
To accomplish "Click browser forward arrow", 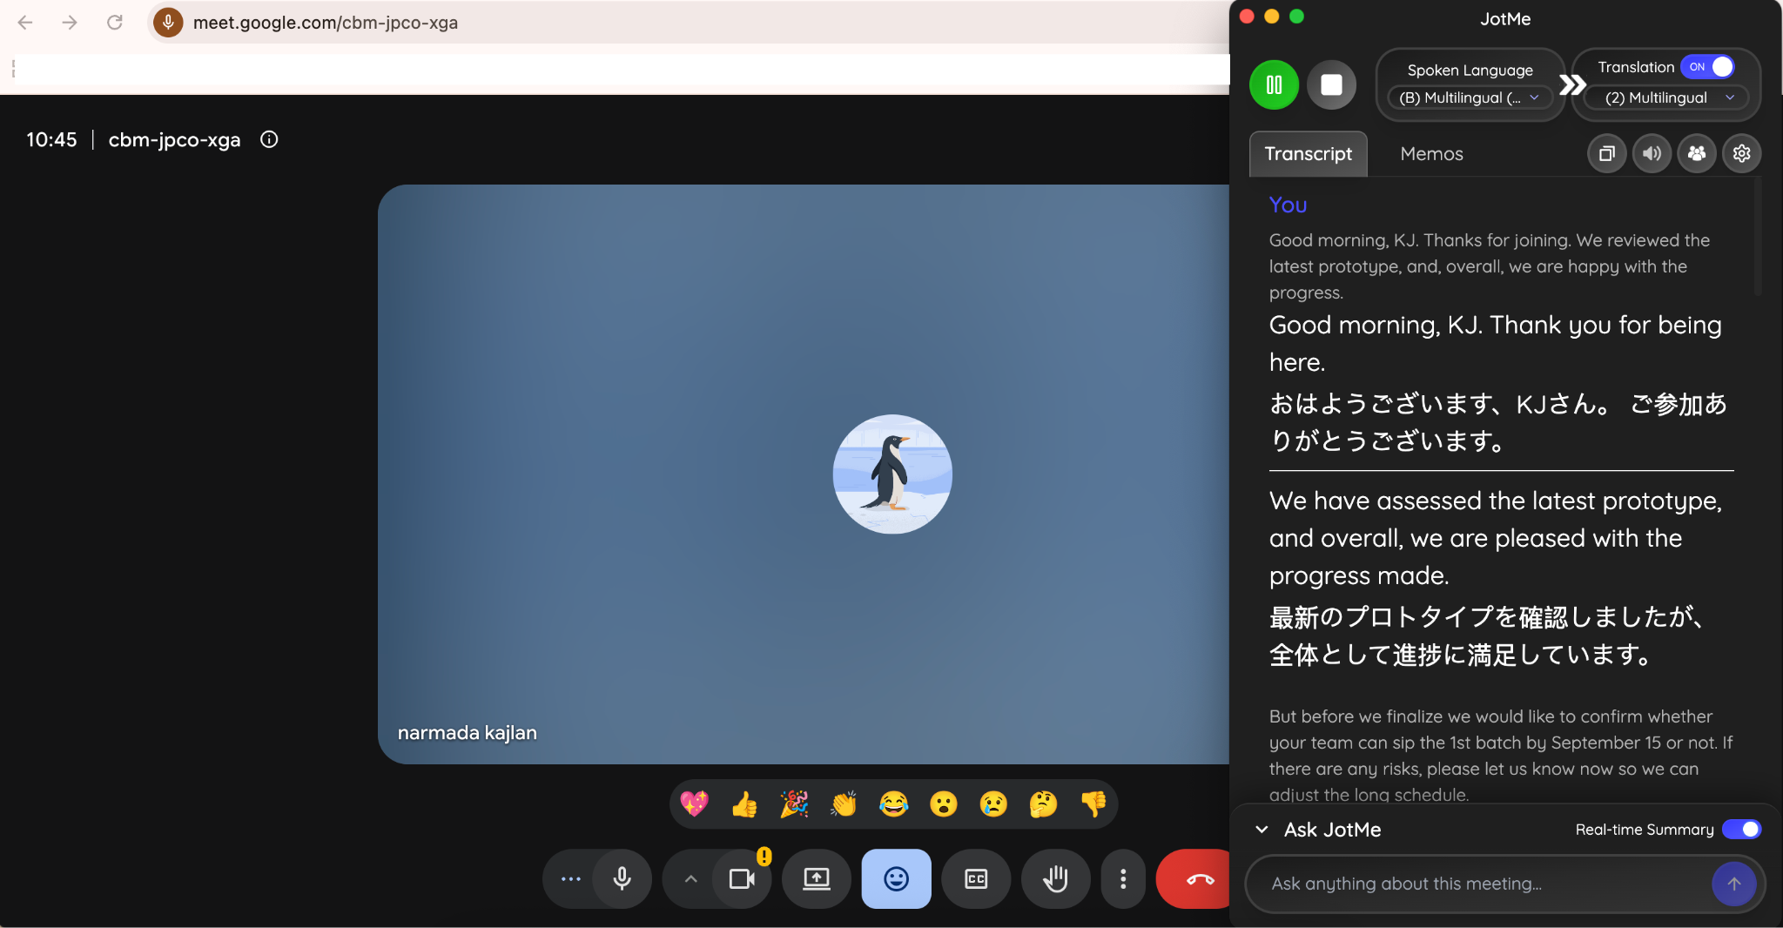I will pos(70,23).
